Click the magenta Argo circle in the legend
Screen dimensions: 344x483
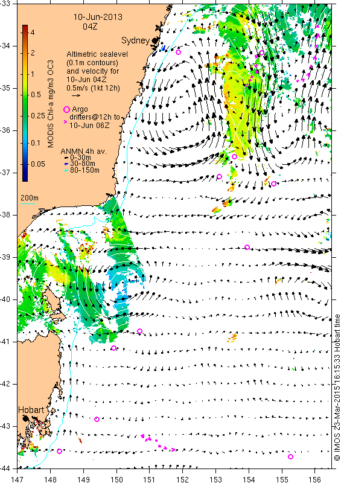click(x=66, y=109)
